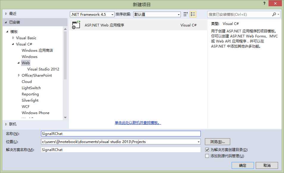284x173 pixels.
Task: Click the Online heading text
Action: point(13,124)
